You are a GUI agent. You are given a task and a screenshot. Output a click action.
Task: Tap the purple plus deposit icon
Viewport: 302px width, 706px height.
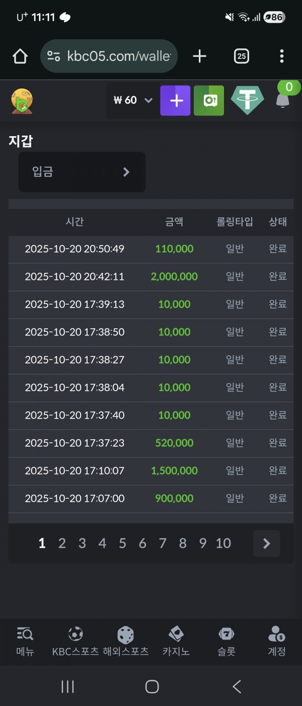(x=175, y=100)
